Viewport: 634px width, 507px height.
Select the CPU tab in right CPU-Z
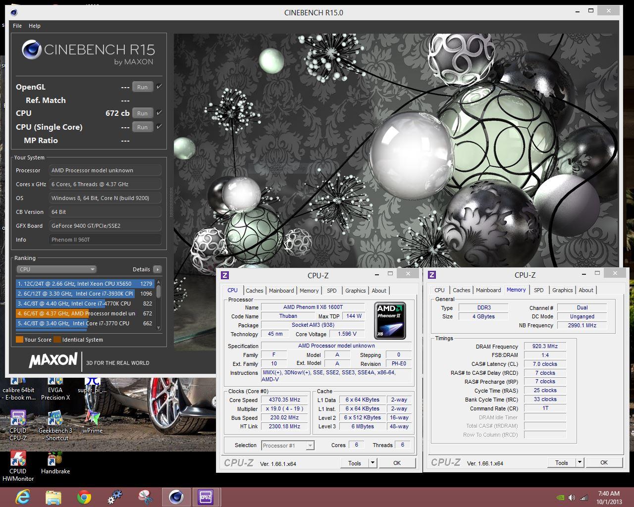pyautogui.click(x=439, y=290)
